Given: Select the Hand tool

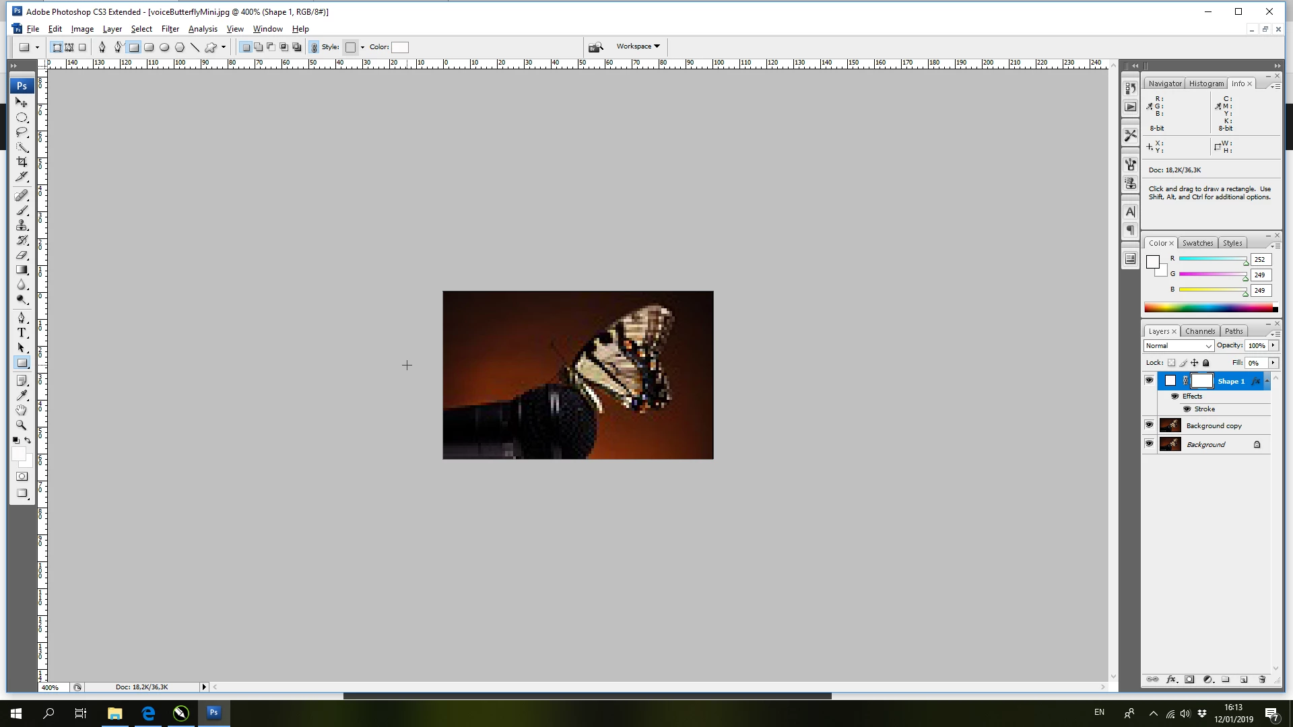Looking at the screenshot, I should 22,410.
